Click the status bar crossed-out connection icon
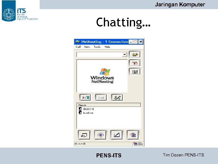 pos(135,143)
